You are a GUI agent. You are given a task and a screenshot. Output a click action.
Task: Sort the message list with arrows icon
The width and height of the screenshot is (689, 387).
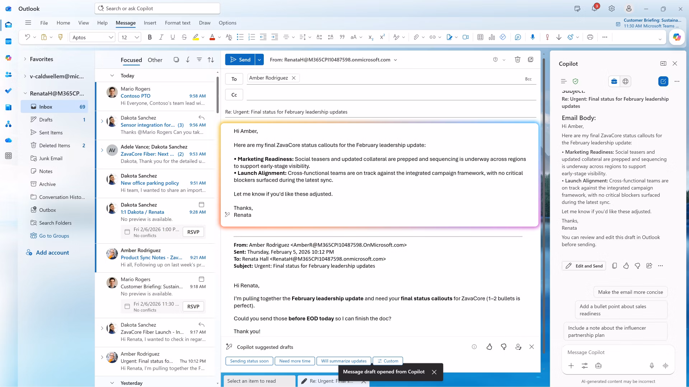(211, 60)
